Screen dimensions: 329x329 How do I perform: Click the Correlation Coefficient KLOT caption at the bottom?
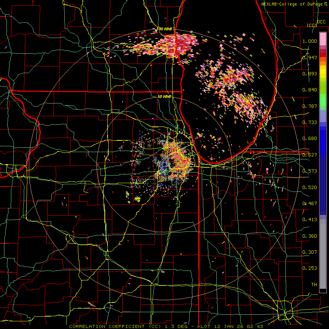click(x=166, y=326)
